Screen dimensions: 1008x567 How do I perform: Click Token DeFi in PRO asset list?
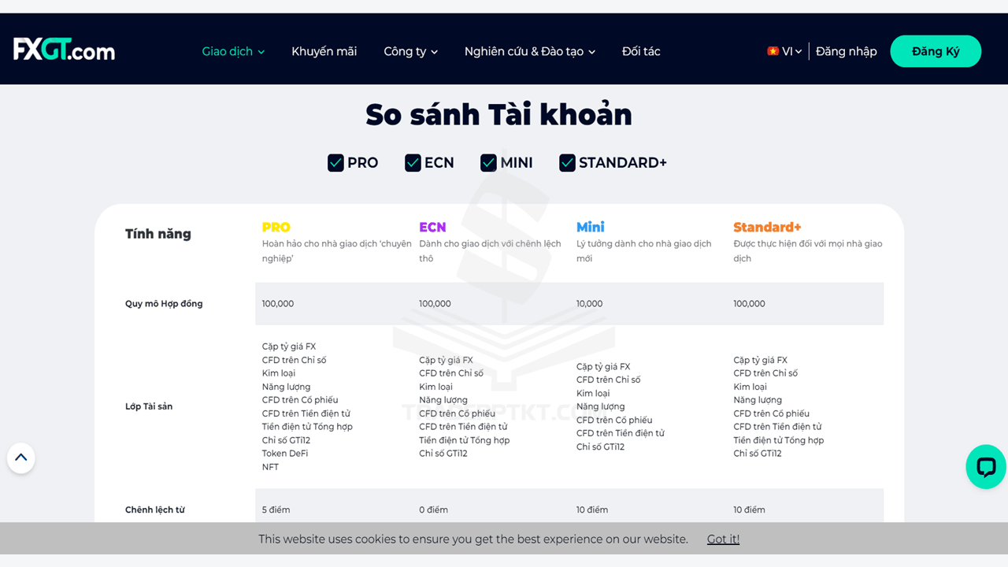(285, 454)
